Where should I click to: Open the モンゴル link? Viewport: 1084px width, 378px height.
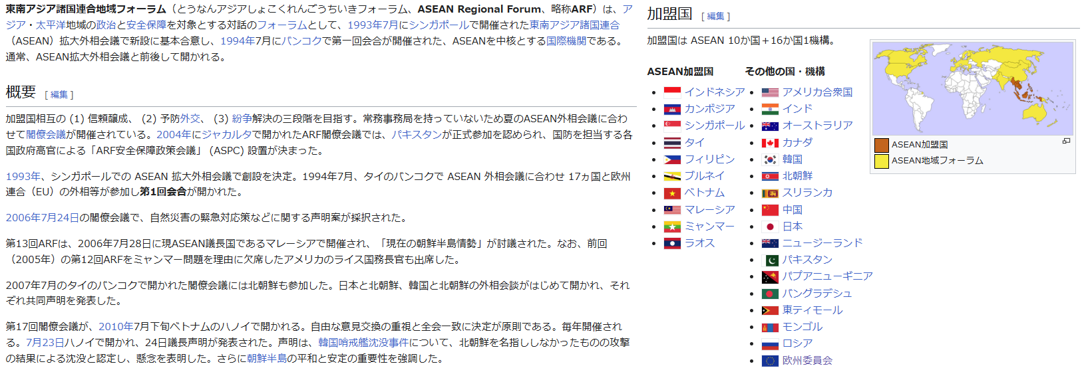(x=803, y=327)
